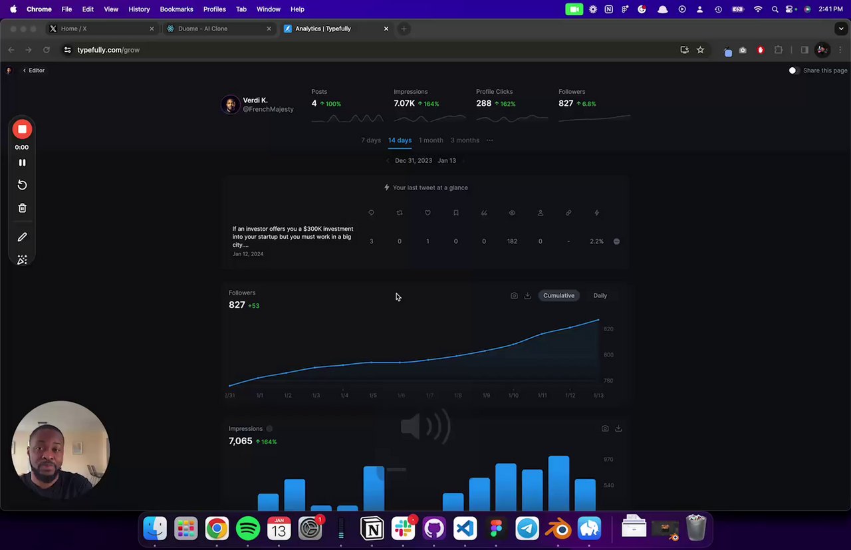
Task: Expand the Chrome tab search chevron
Action: tap(841, 29)
